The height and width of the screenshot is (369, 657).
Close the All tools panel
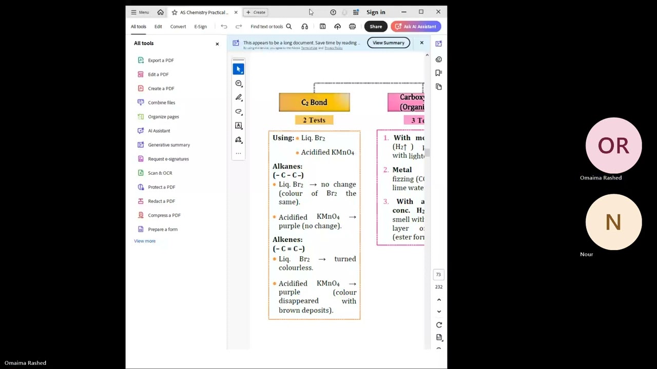217,44
